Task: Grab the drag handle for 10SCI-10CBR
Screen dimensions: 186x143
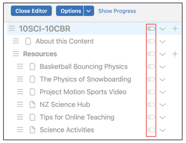Action: [x=12, y=28]
